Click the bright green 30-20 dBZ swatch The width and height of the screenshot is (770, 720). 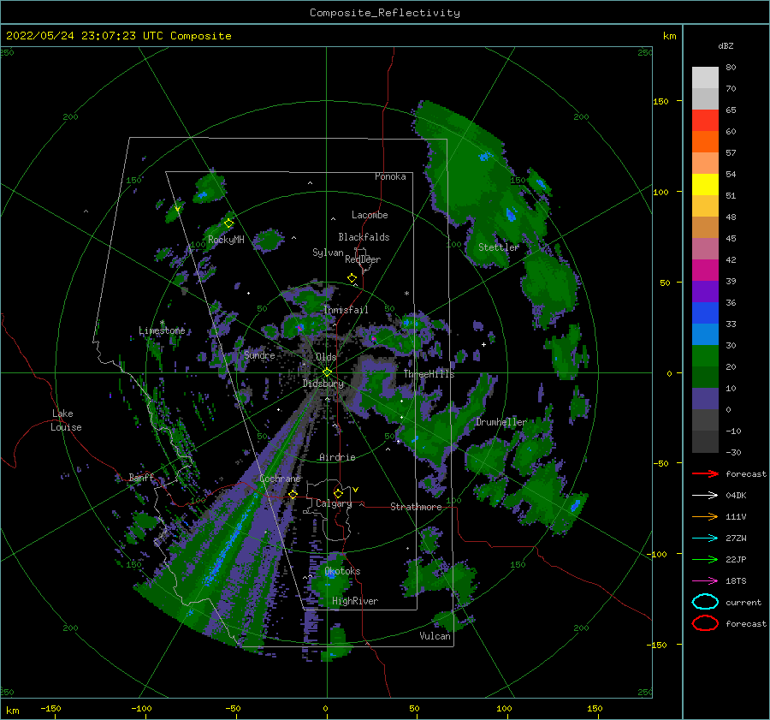[x=705, y=356]
